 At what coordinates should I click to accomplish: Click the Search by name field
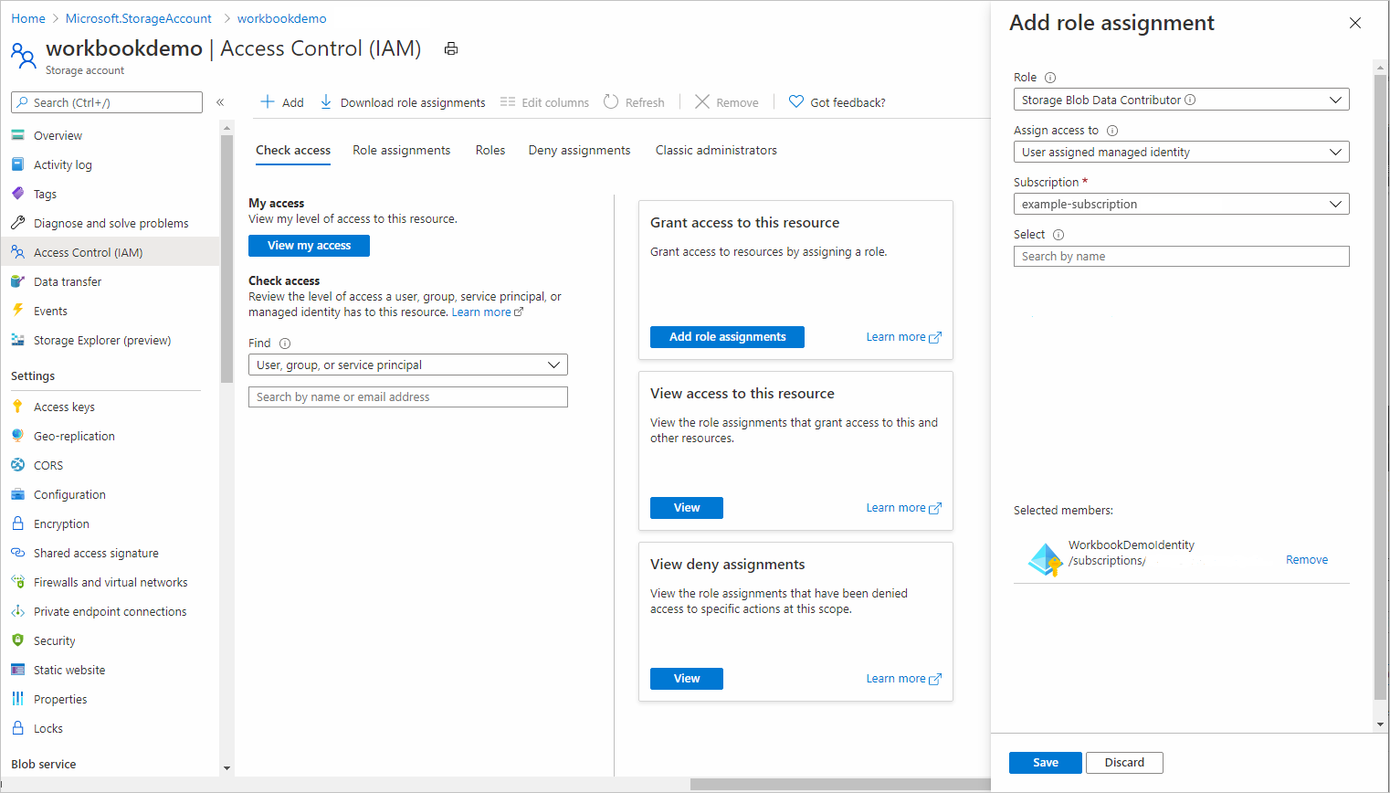click(1181, 257)
